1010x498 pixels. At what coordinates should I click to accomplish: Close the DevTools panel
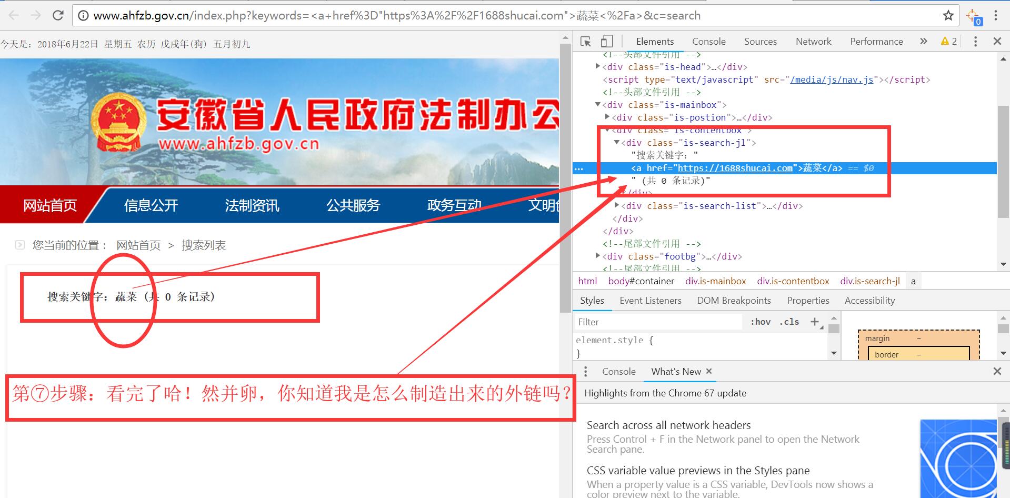click(x=997, y=42)
